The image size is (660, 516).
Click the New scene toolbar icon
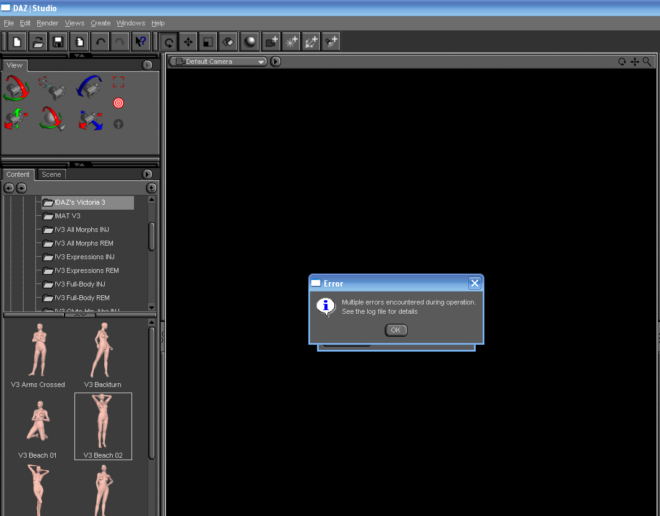pyautogui.click(x=17, y=42)
